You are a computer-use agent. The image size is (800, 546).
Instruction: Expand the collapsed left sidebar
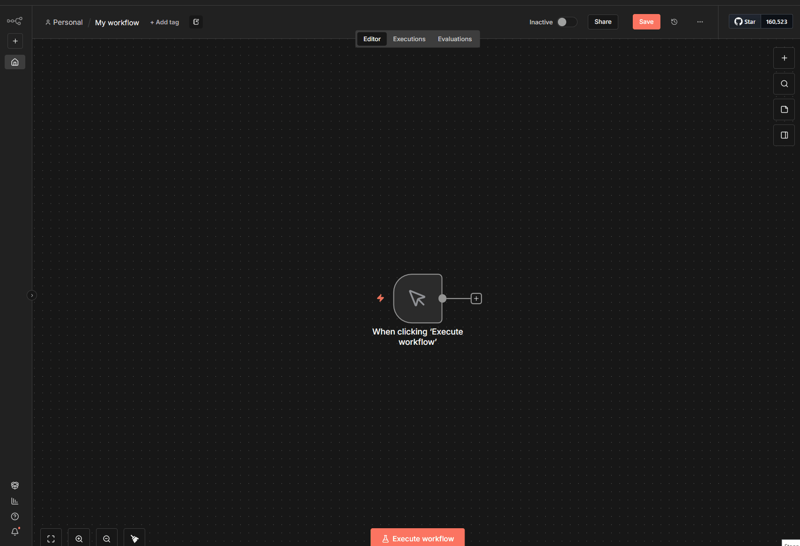(32, 295)
